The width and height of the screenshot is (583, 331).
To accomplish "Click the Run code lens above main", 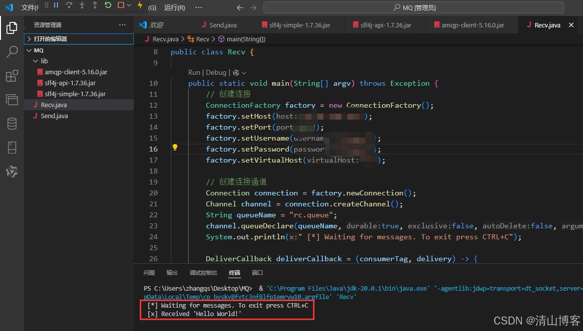I will click(194, 72).
